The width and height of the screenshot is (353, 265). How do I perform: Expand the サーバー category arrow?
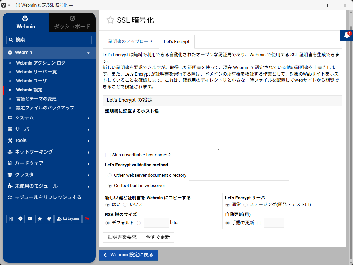[x=88, y=130]
